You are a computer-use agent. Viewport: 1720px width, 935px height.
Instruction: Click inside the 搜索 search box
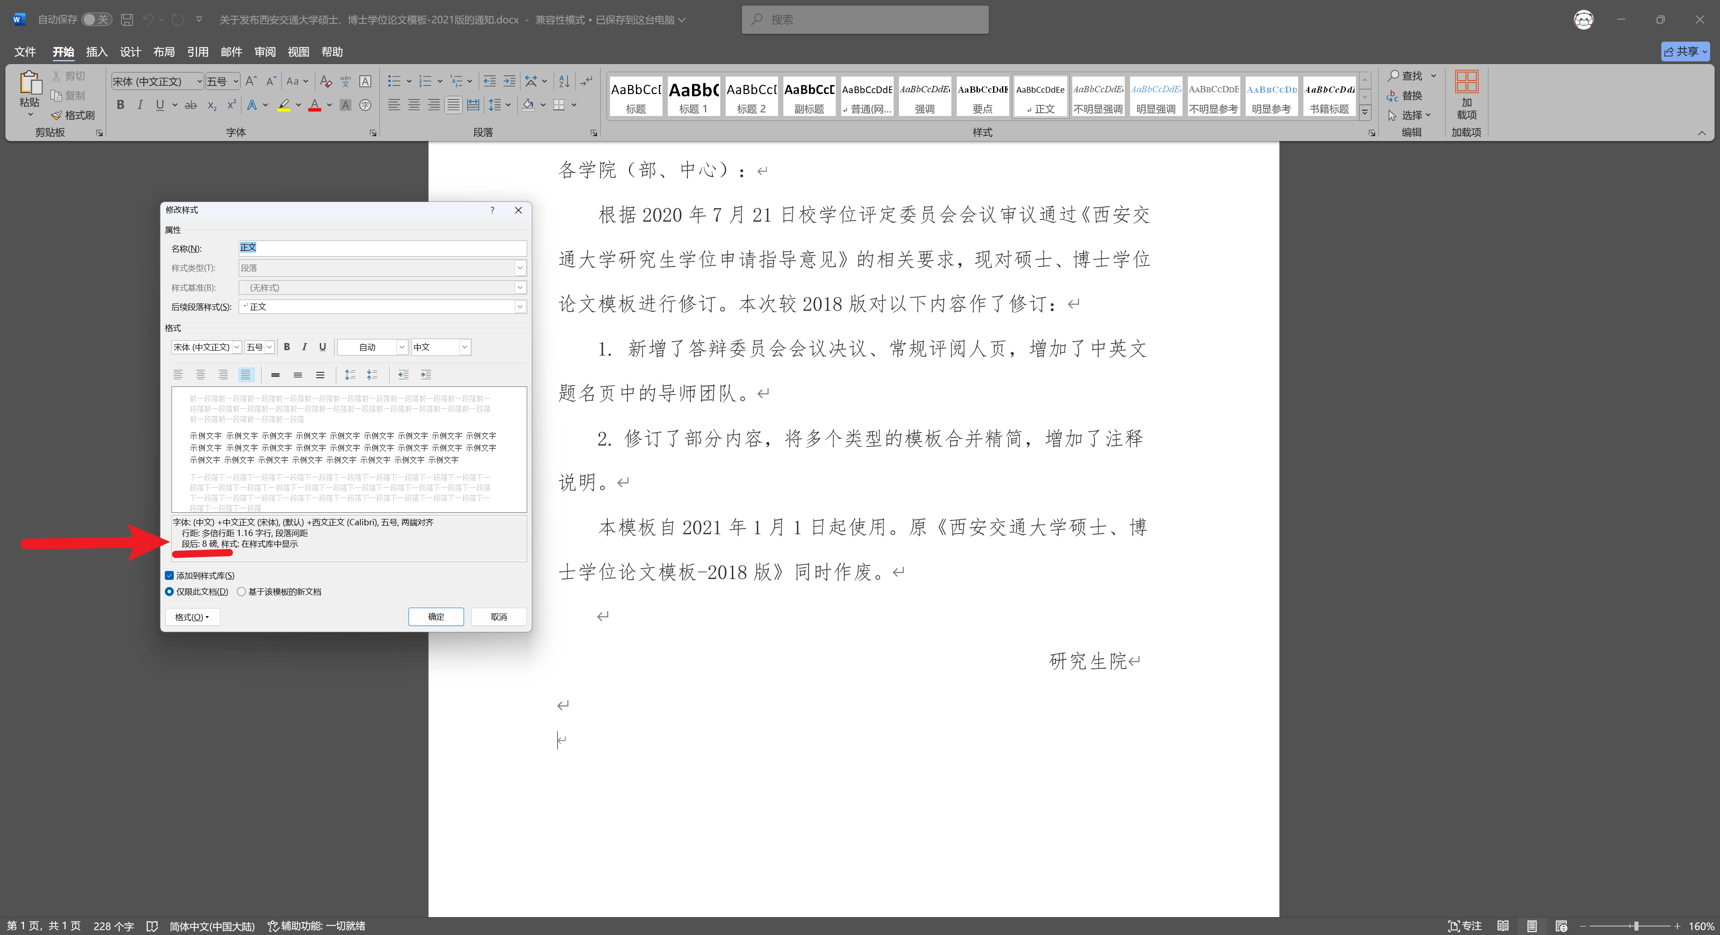[864, 19]
